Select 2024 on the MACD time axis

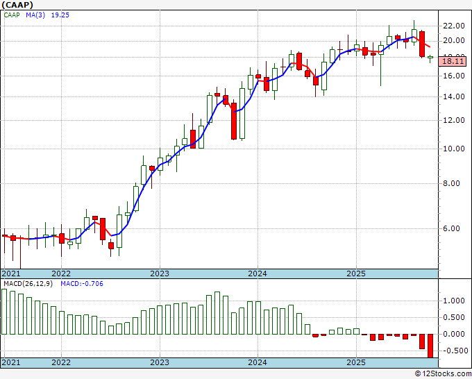(258, 362)
